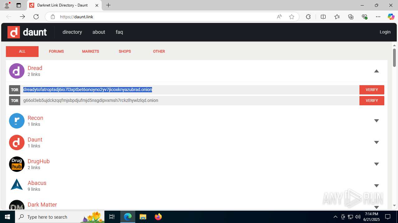The width and height of the screenshot is (398, 223).
Task: Click the scrollbar down arrow
Action: pyautogui.click(x=394, y=206)
